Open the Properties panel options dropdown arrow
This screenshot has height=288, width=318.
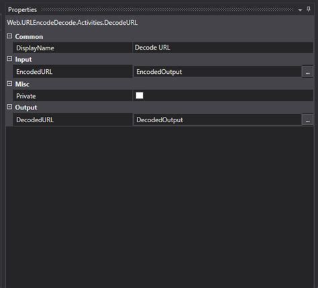point(300,10)
